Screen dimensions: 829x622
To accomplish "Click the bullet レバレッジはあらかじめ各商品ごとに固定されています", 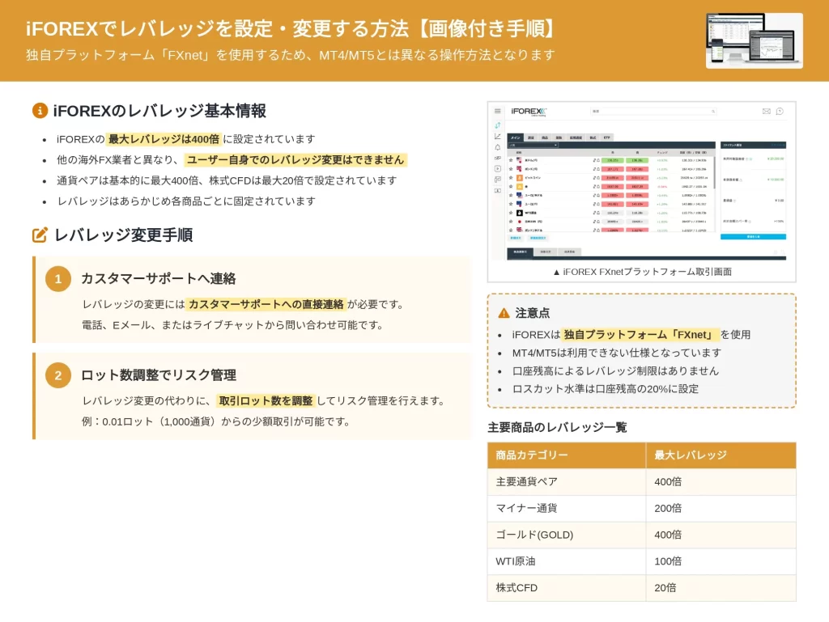I will (x=186, y=201).
